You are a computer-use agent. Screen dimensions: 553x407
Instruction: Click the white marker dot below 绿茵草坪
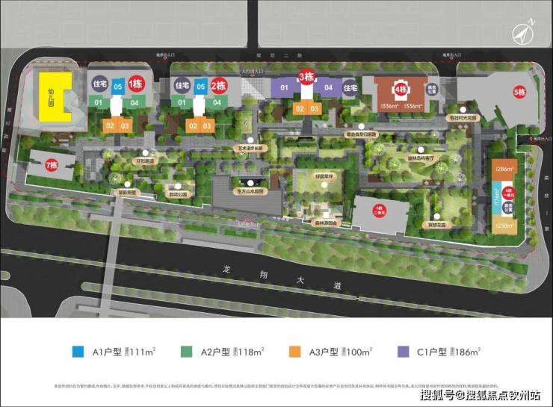coord(324,184)
